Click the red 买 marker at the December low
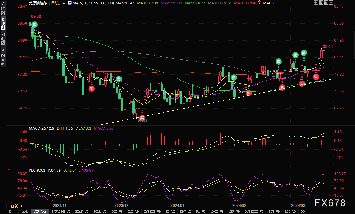 [142, 118]
